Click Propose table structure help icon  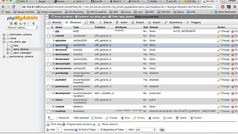click(94, 124)
